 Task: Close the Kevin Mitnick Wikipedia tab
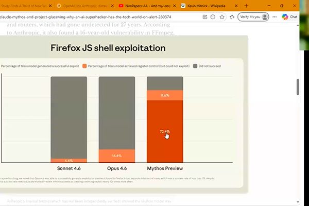pyautogui.click(x=236, y=6)
